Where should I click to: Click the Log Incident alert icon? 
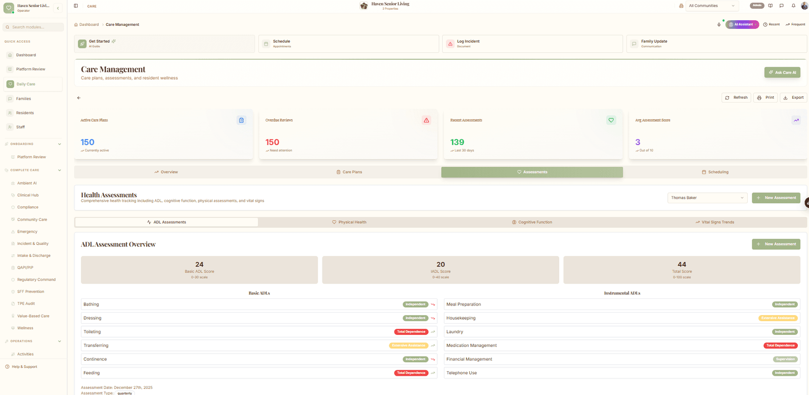pos(450,44)
